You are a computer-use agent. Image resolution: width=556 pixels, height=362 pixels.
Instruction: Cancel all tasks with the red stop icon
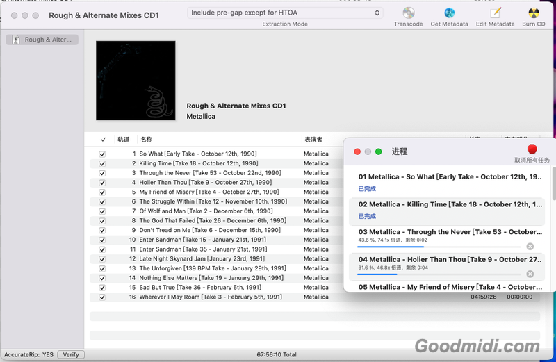pyautogui.click(x=532, y=149)
